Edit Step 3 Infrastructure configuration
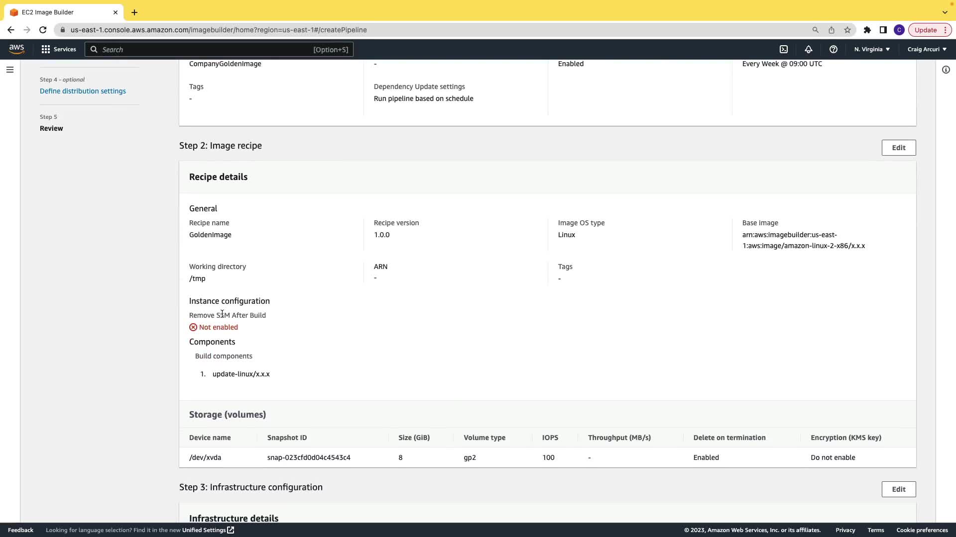The width and height of the screenshot is (956, 537). point(898,489)
